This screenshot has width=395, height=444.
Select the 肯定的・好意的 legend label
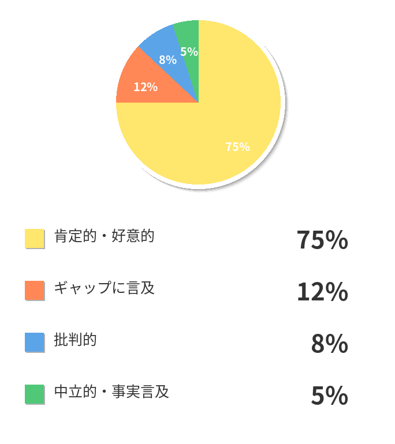104,236
